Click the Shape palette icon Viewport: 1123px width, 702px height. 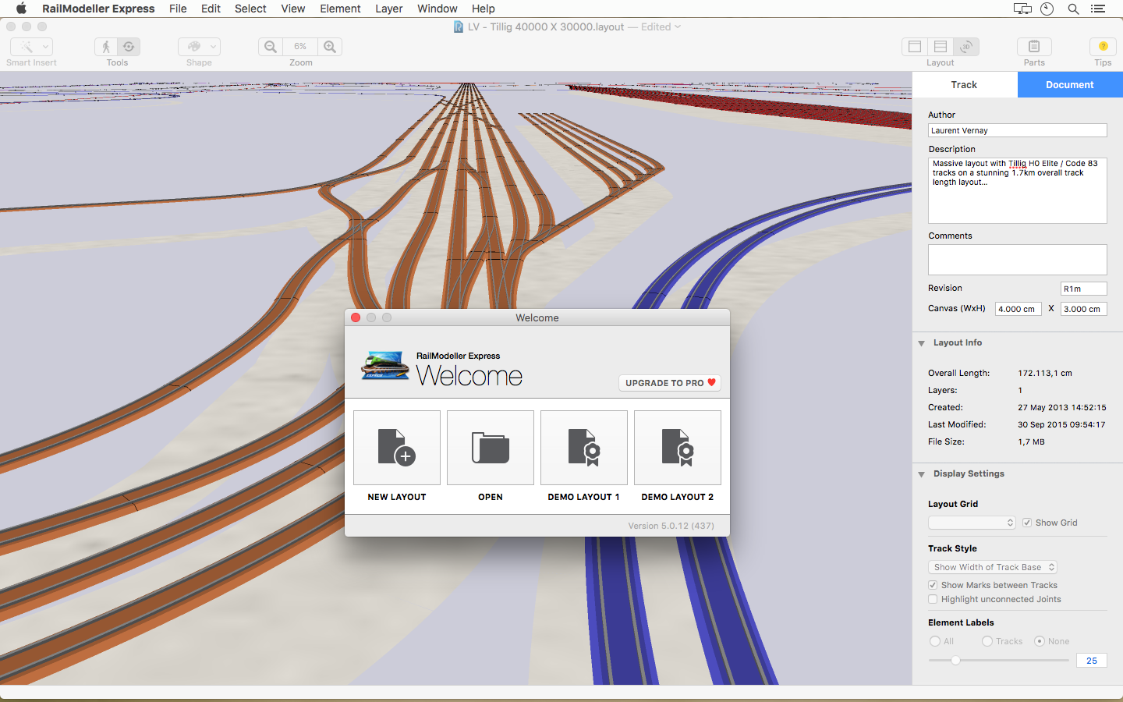point(193,47)
